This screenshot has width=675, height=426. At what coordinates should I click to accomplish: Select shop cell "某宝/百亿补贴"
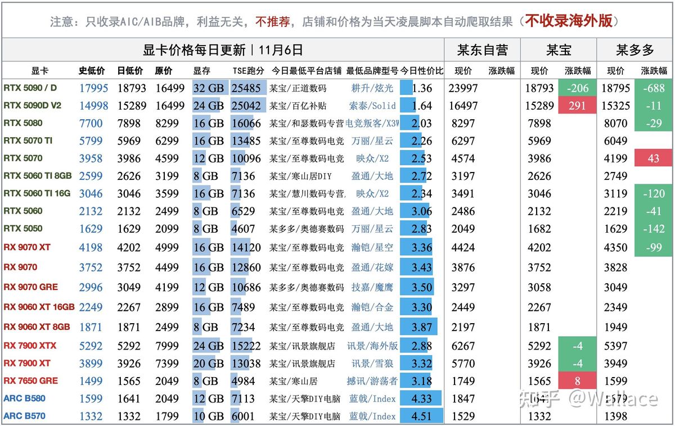(x=298, y=106)
